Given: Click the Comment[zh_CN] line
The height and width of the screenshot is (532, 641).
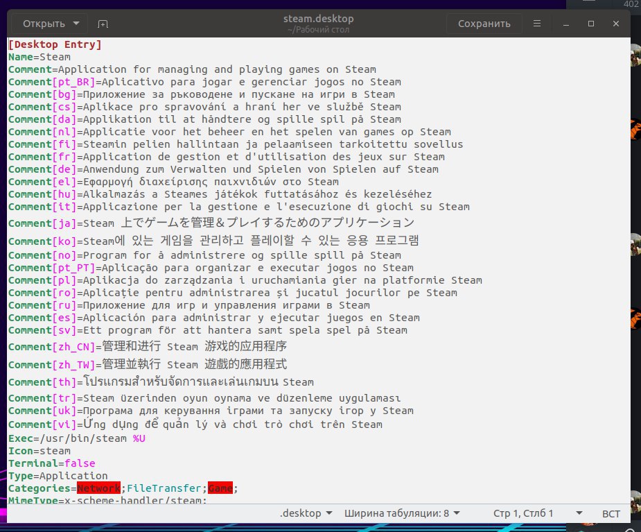Looking at the screenshot, I should 147,347.
